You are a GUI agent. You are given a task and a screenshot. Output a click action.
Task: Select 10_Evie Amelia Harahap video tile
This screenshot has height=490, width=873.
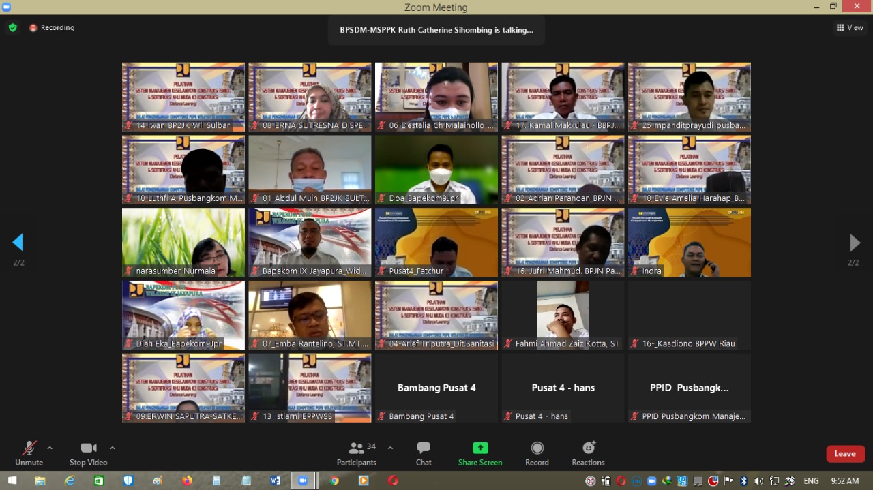click(x=690, y=170)
